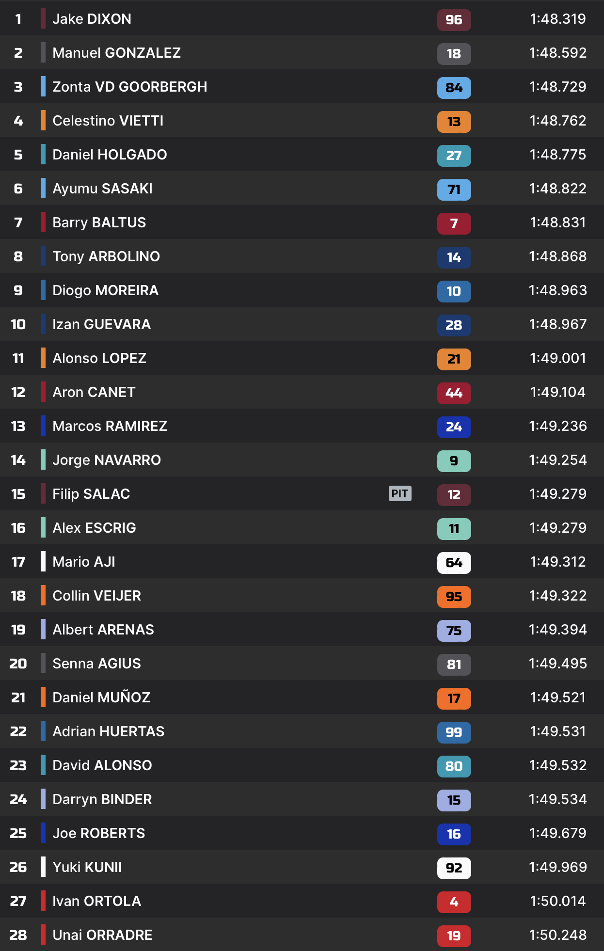Click Daniel Holgado's lap time 1:48.775
Viewport: 604px width, 951px height.
click(557, 155)
